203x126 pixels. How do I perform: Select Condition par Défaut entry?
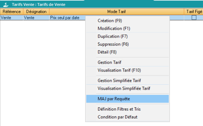point(118,117)
